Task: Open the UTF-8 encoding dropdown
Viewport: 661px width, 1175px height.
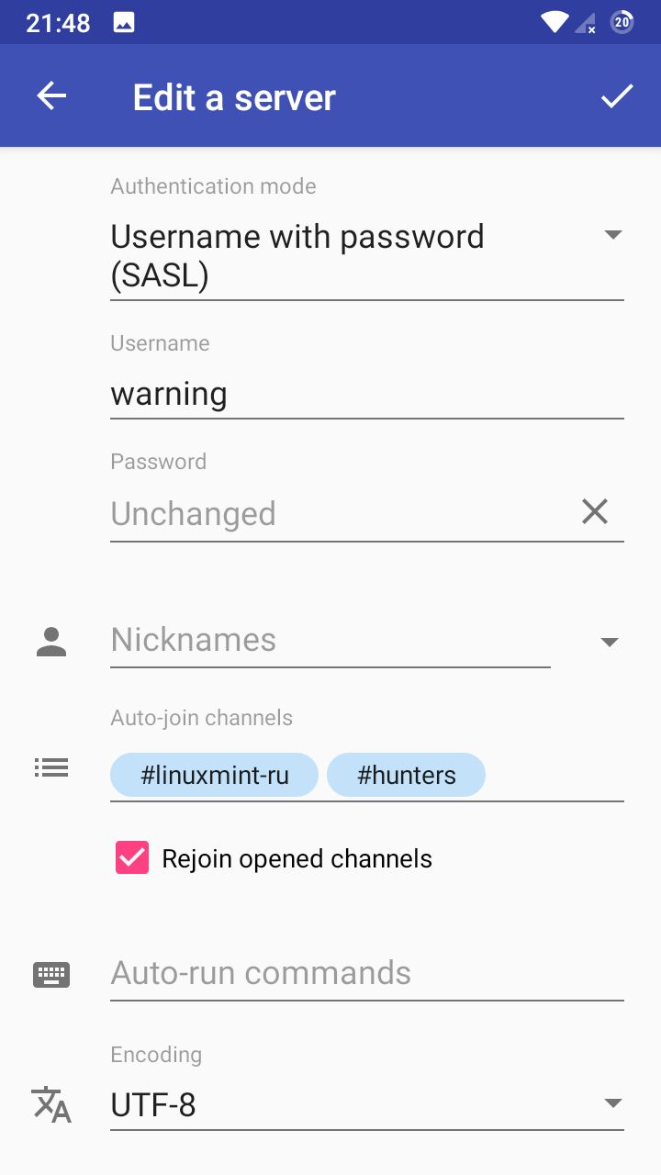Action: click(367, 1104)
